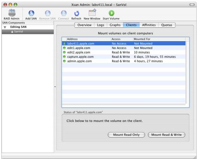Click the Mount Read & Write button

coord(166,135)
